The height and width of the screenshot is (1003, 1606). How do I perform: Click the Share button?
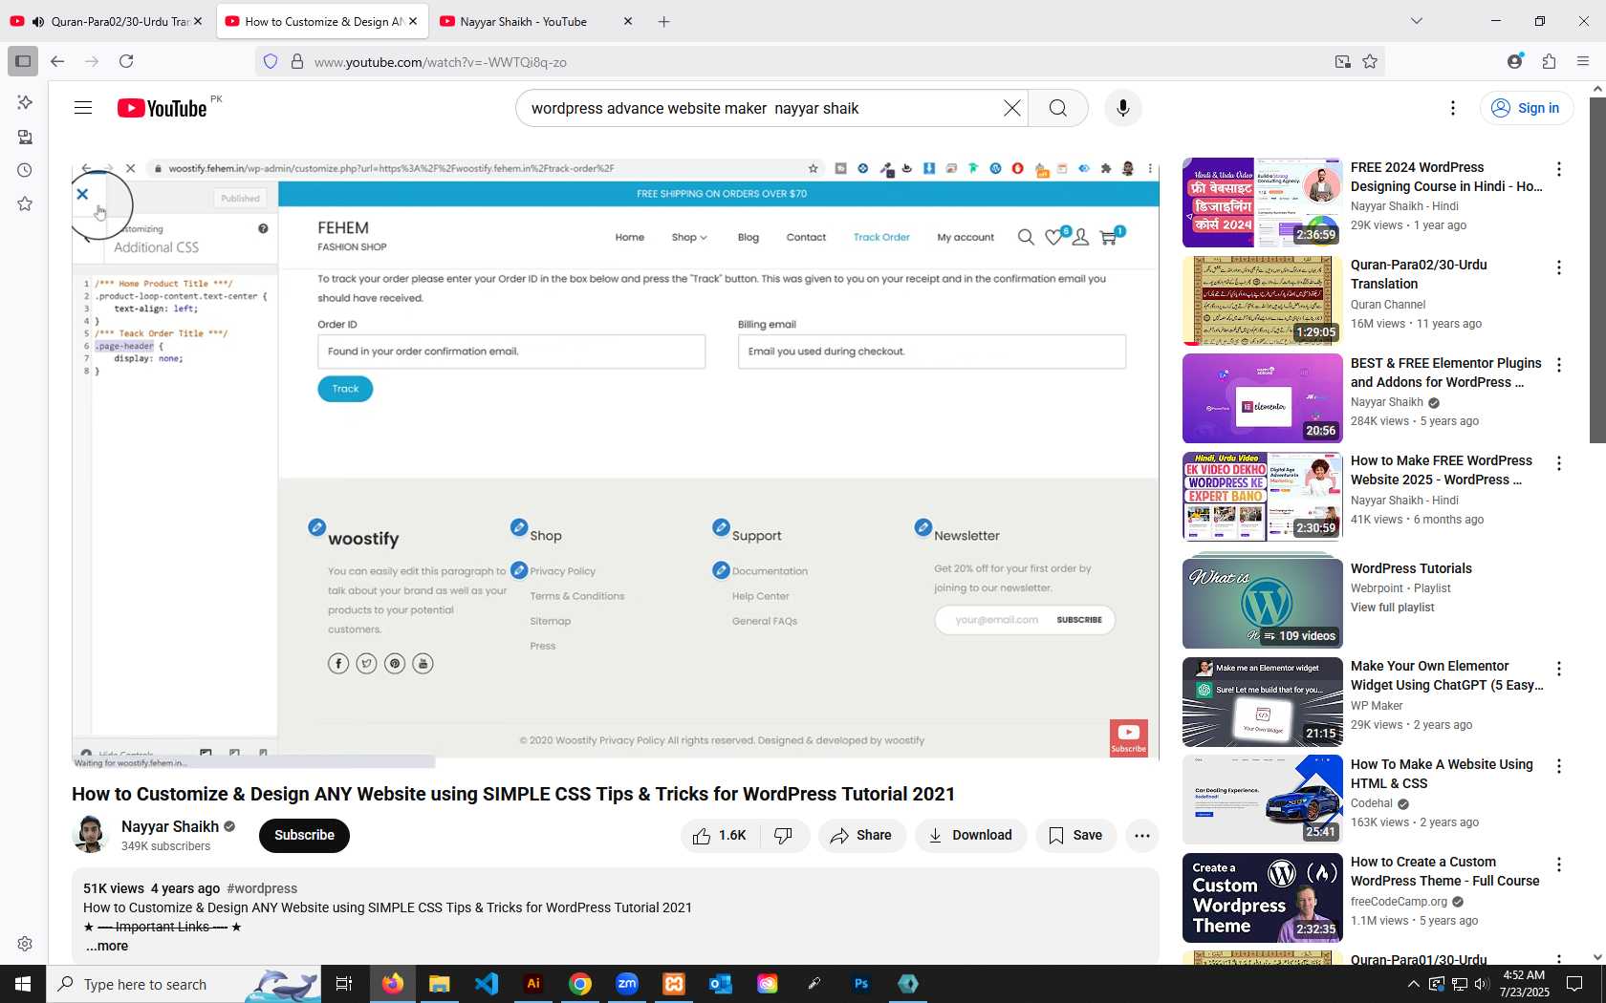(x=861, y=836)
